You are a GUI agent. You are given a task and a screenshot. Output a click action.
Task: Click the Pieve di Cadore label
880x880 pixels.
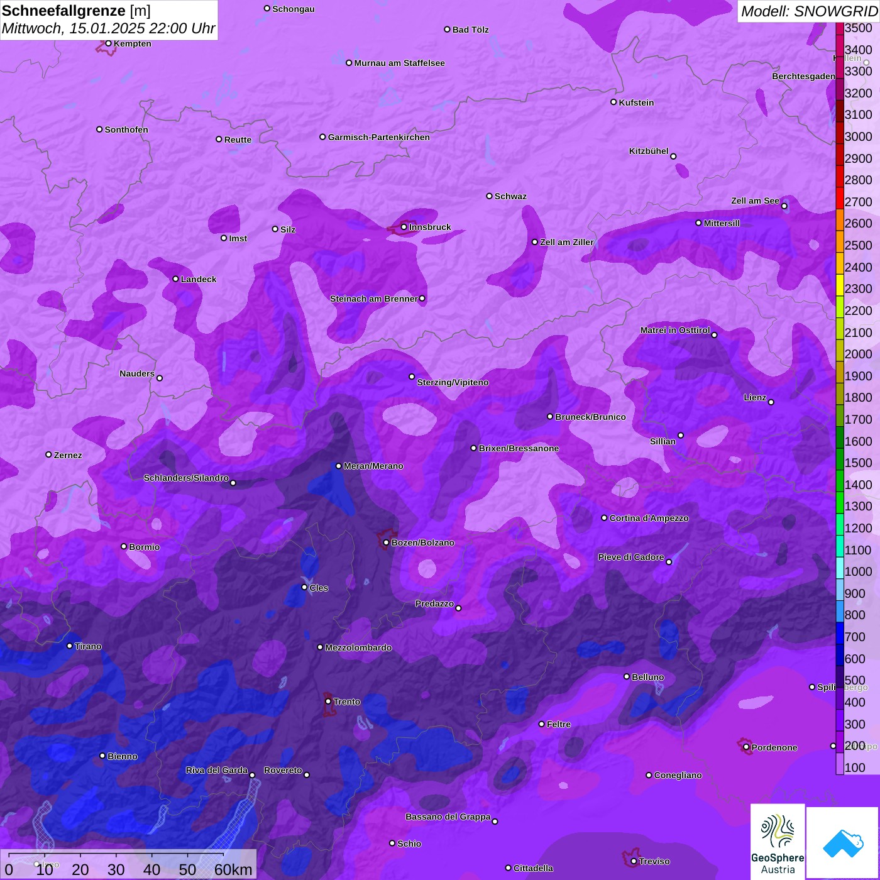[x=630, y=557]
